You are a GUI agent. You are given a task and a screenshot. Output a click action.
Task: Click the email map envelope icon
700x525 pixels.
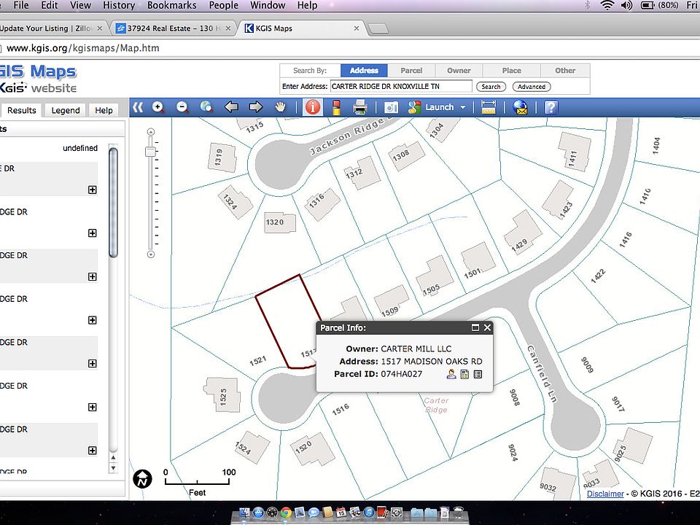click(x=521, y=108)
